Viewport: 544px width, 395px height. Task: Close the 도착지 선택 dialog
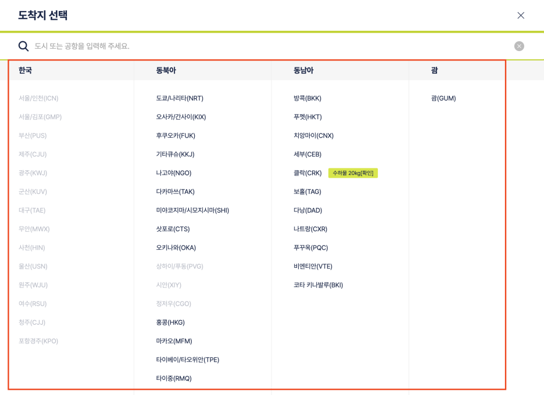click(x=520, y=15)
